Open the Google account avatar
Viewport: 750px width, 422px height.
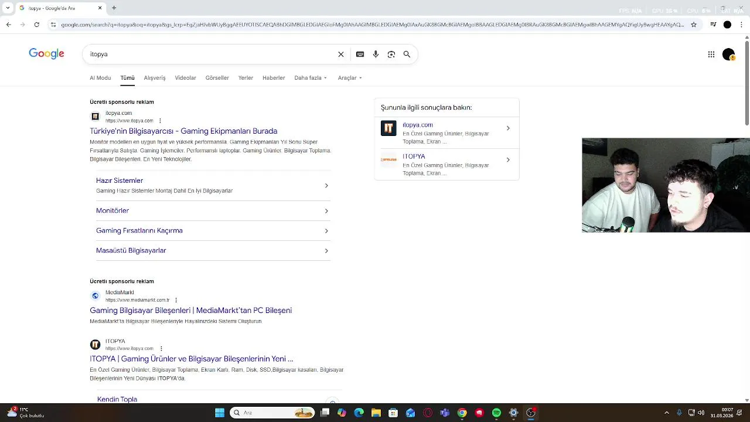pos(729,55)
